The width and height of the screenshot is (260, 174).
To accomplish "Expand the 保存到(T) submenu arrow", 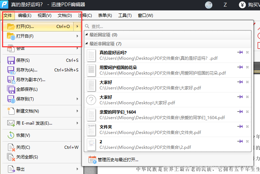I will pos(77,99).
